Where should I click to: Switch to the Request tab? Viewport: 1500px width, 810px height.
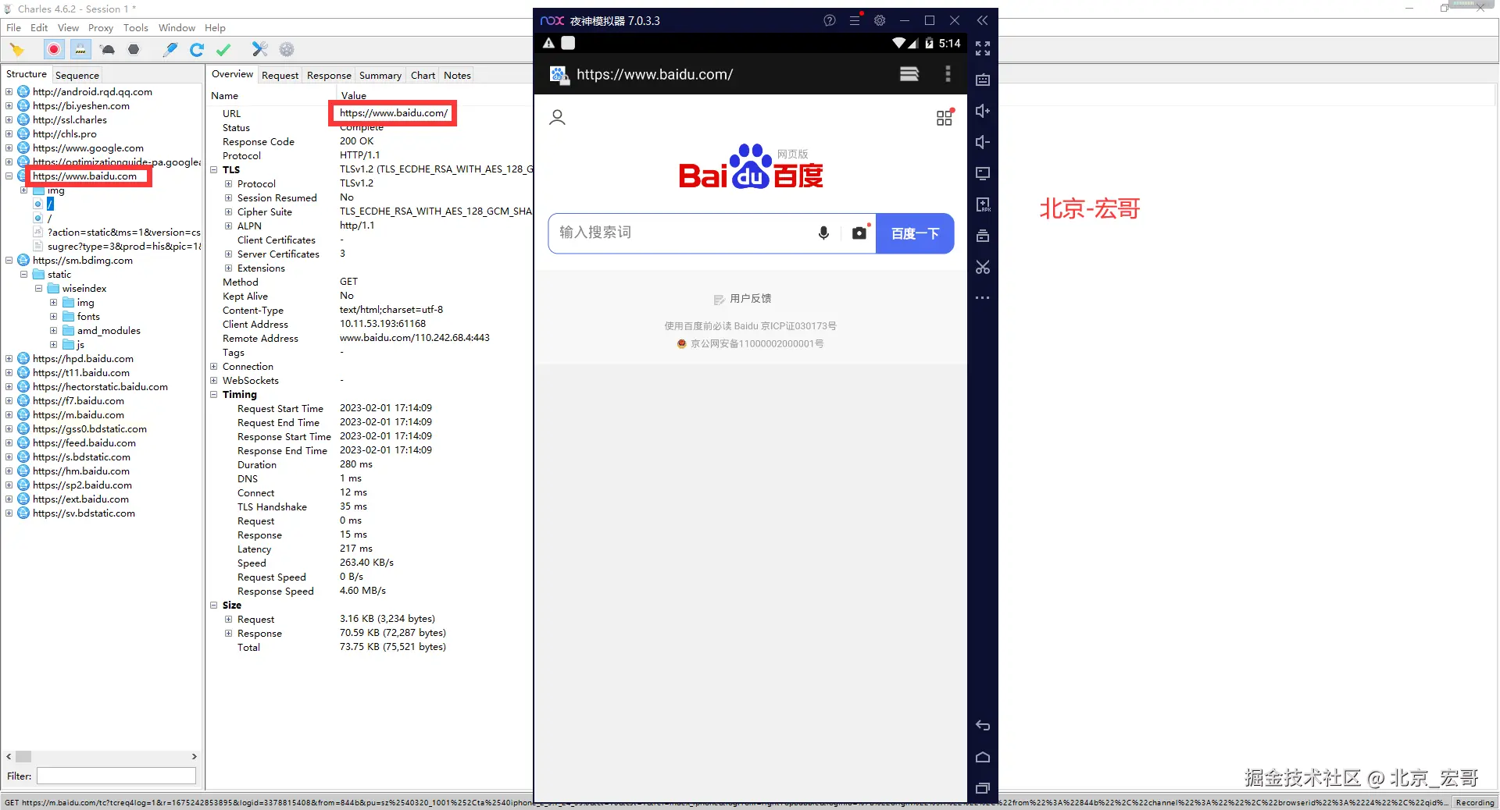(280, 75)
